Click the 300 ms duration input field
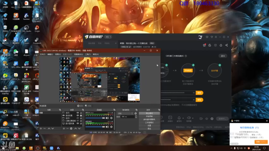The image size is (269, 151). [x=128, y=117]
